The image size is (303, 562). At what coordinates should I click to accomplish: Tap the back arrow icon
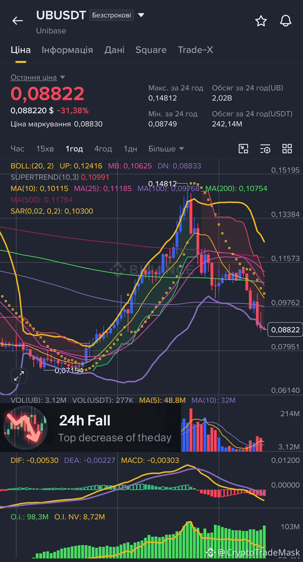click(18, 21)
